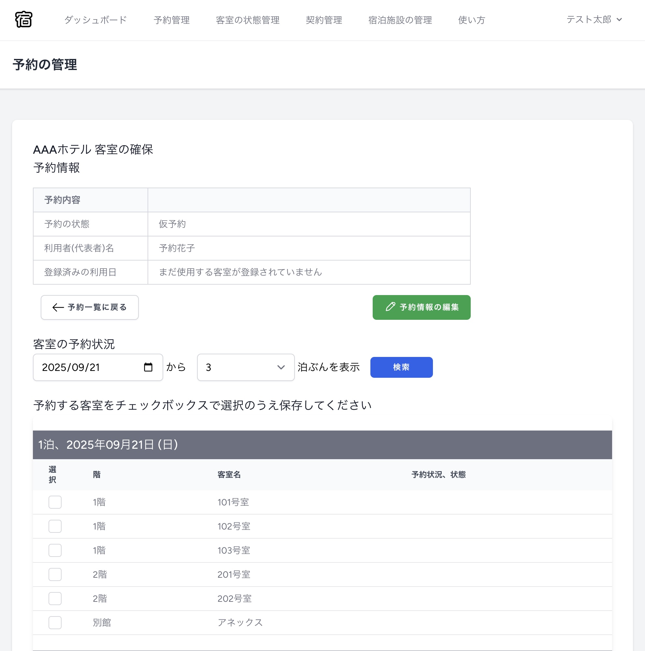645x651 pixels.
Task: Open the 使い方 help page
Action: tap(471, 20)
